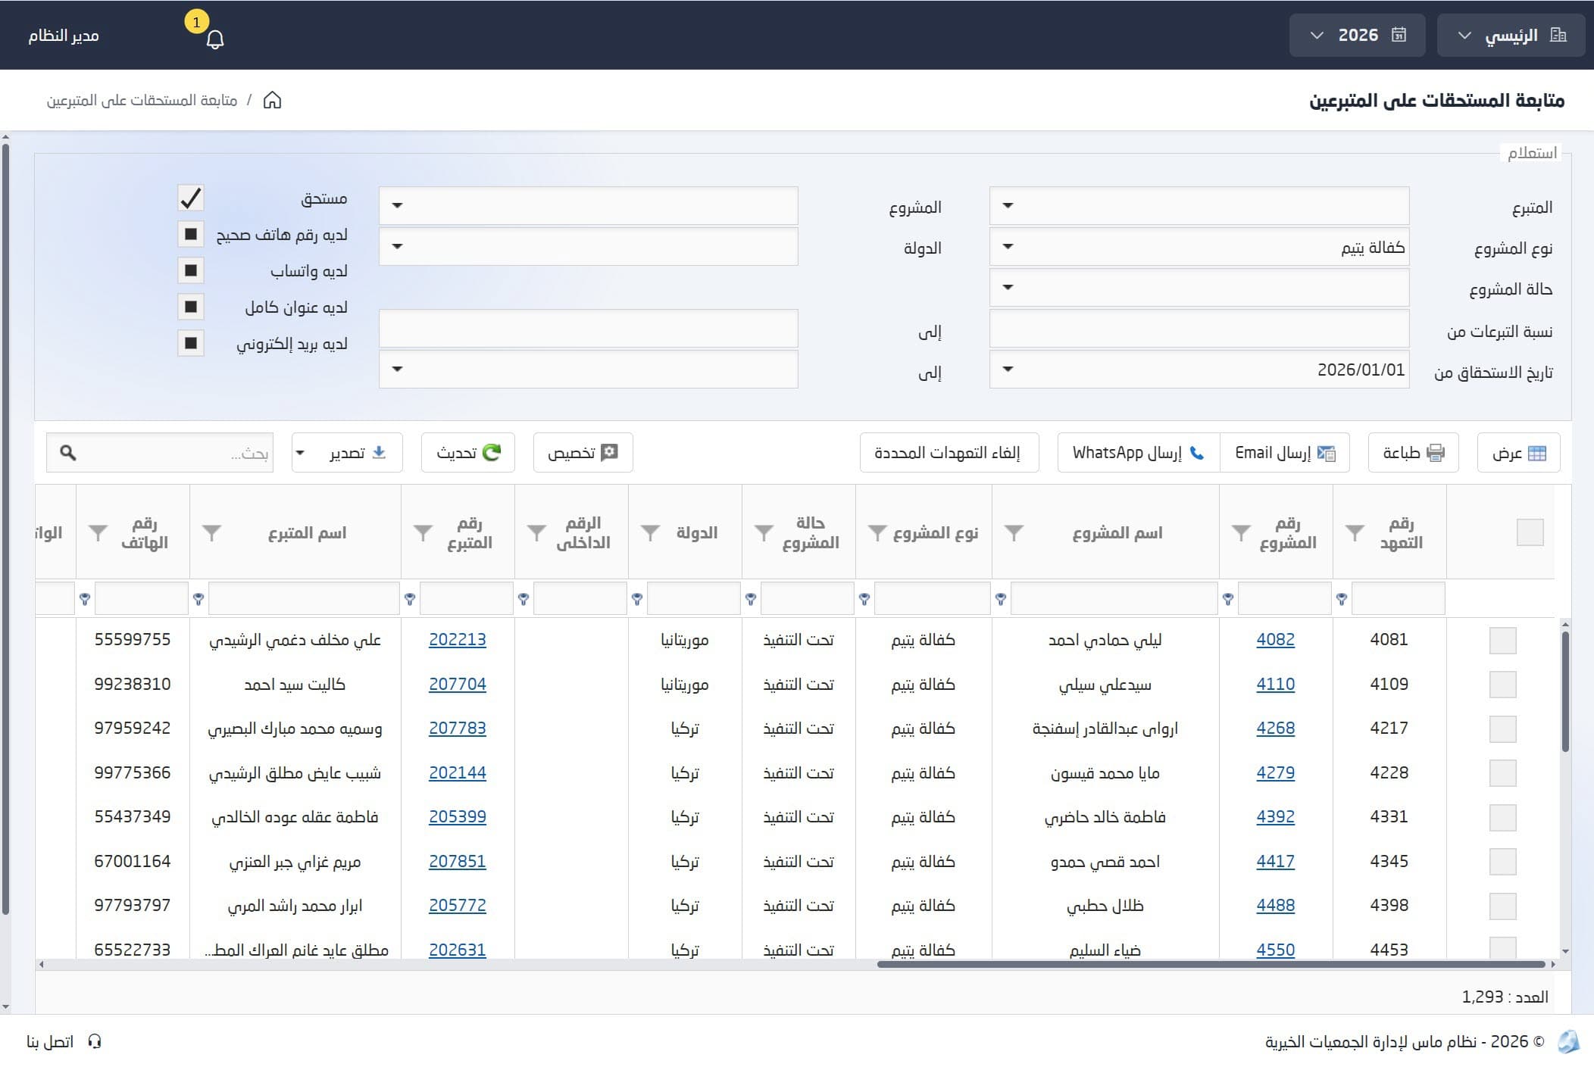Click the table horizontal scrollbar

coord(1211,965)
